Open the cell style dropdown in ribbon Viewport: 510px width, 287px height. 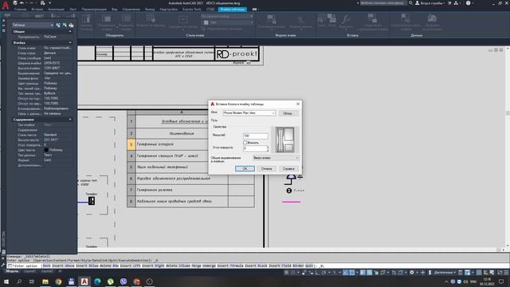coord(226,16)
